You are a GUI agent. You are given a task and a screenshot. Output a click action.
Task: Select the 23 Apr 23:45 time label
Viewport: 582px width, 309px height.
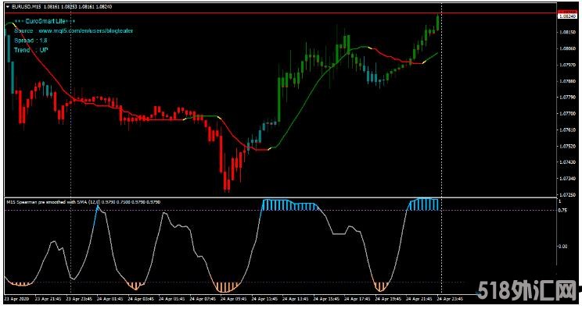pos(80,299)
